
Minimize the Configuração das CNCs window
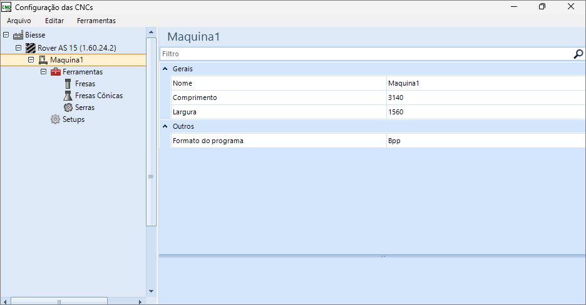pyautogui.click(x=514, y=7)
